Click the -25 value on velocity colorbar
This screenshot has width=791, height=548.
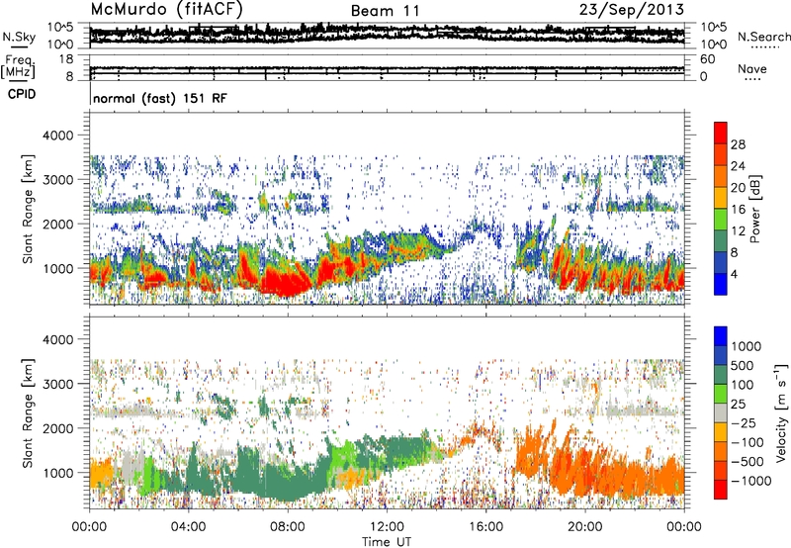(x=743, y=423)
